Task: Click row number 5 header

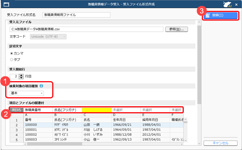Action: pos(17,140)
